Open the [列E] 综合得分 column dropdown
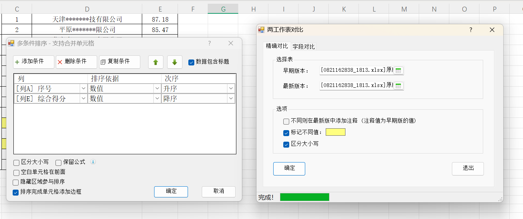 83,99
